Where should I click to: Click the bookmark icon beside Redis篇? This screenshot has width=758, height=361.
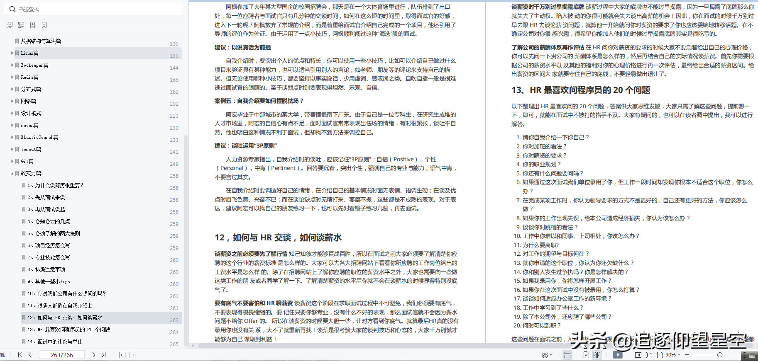[17, 77]
